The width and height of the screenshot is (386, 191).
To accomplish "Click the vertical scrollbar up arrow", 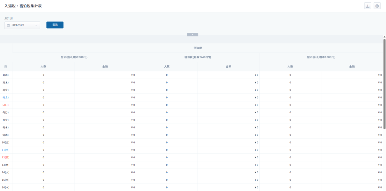I will 384,37.
